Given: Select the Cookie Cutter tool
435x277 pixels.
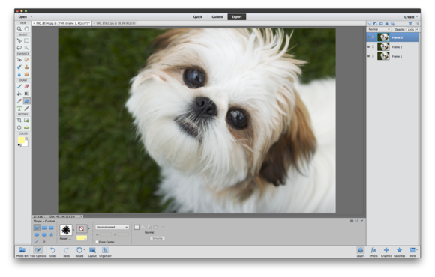Looking at the screenshot, I should [x=19, y=127].
